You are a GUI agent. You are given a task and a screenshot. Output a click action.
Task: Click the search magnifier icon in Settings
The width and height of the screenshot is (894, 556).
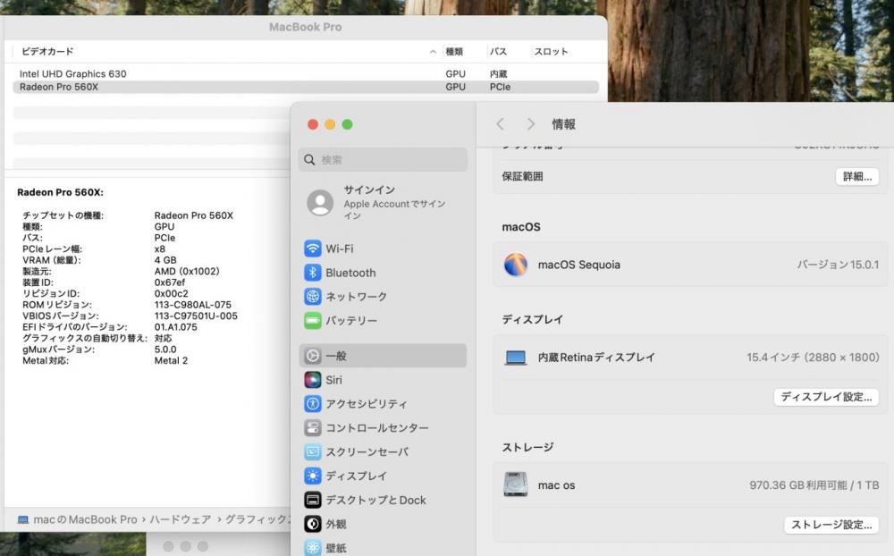(309, 160)
